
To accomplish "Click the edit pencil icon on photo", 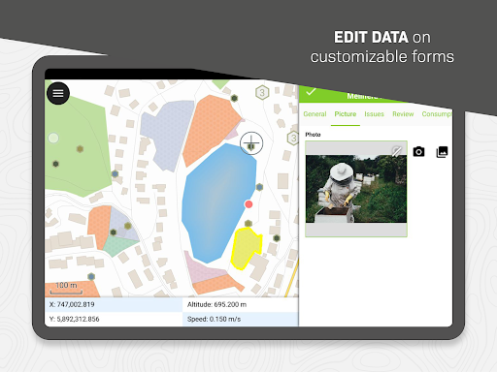I will [397, 151].
